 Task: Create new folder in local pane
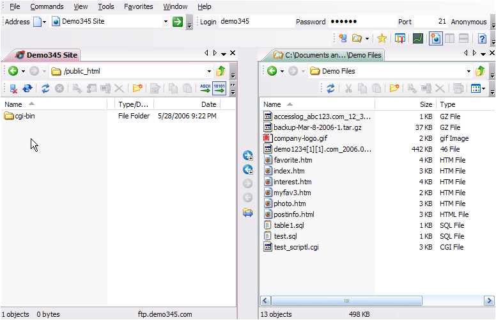(394, 88)
